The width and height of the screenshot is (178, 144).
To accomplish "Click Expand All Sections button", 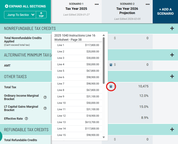I will tap(25, 6).
